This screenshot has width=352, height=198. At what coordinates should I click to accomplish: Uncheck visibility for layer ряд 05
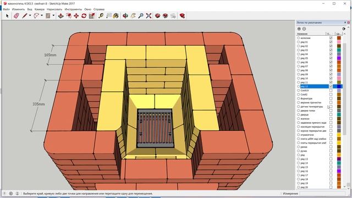[331, 58]
